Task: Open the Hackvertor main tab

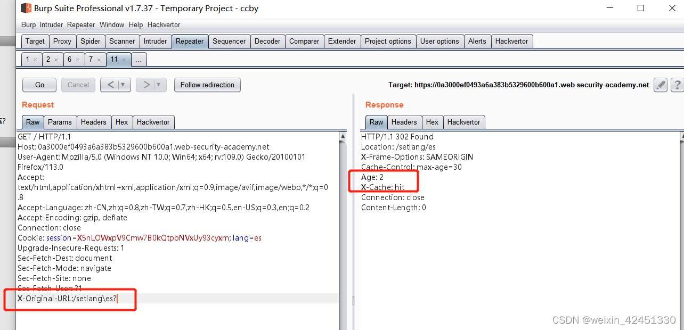Action: pos(511,42)
